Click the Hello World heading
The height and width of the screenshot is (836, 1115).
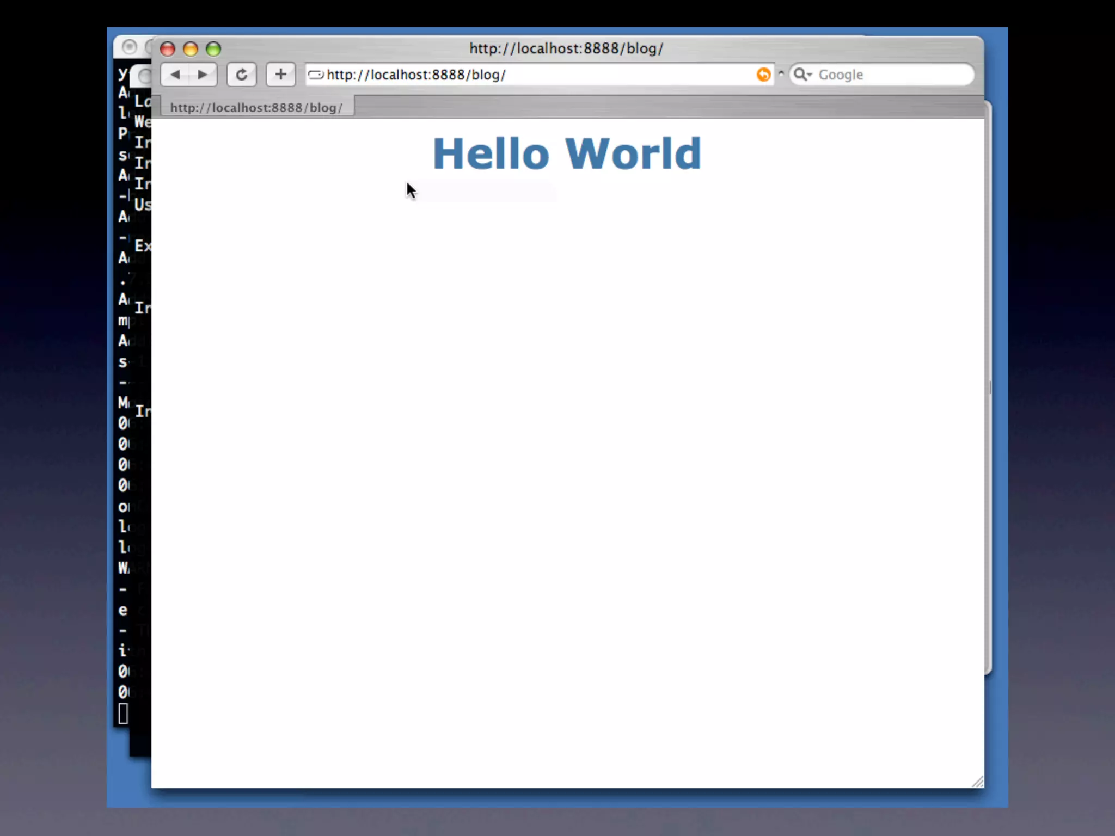coord(567,154)
